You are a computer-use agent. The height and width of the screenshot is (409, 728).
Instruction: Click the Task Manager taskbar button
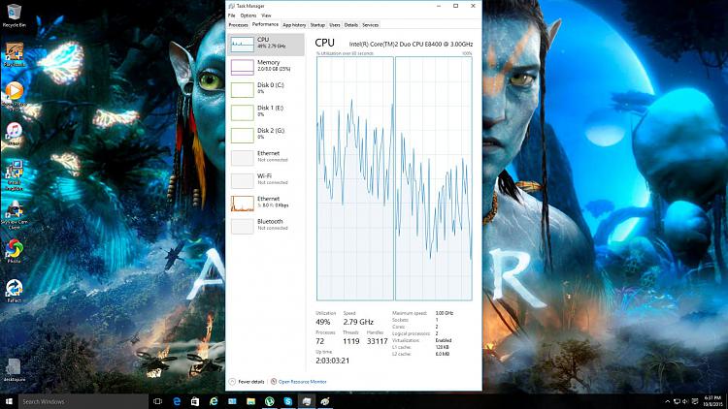tap(307, 401)
